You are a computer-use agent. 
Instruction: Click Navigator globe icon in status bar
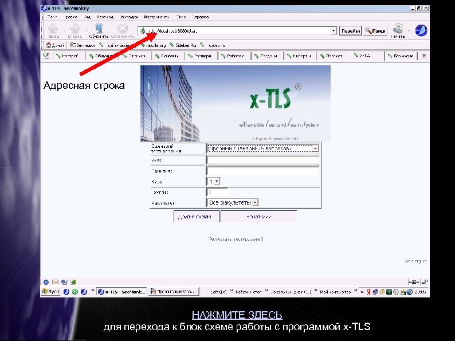click(x=46, y=282)
